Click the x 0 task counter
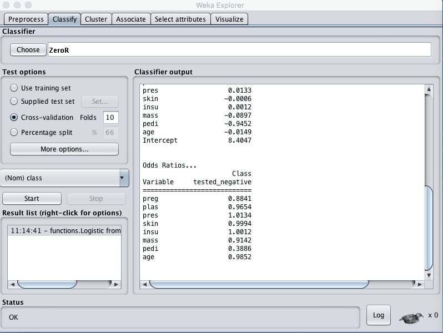The width and height of the screenshot is (443, 333). click(433, 315)
